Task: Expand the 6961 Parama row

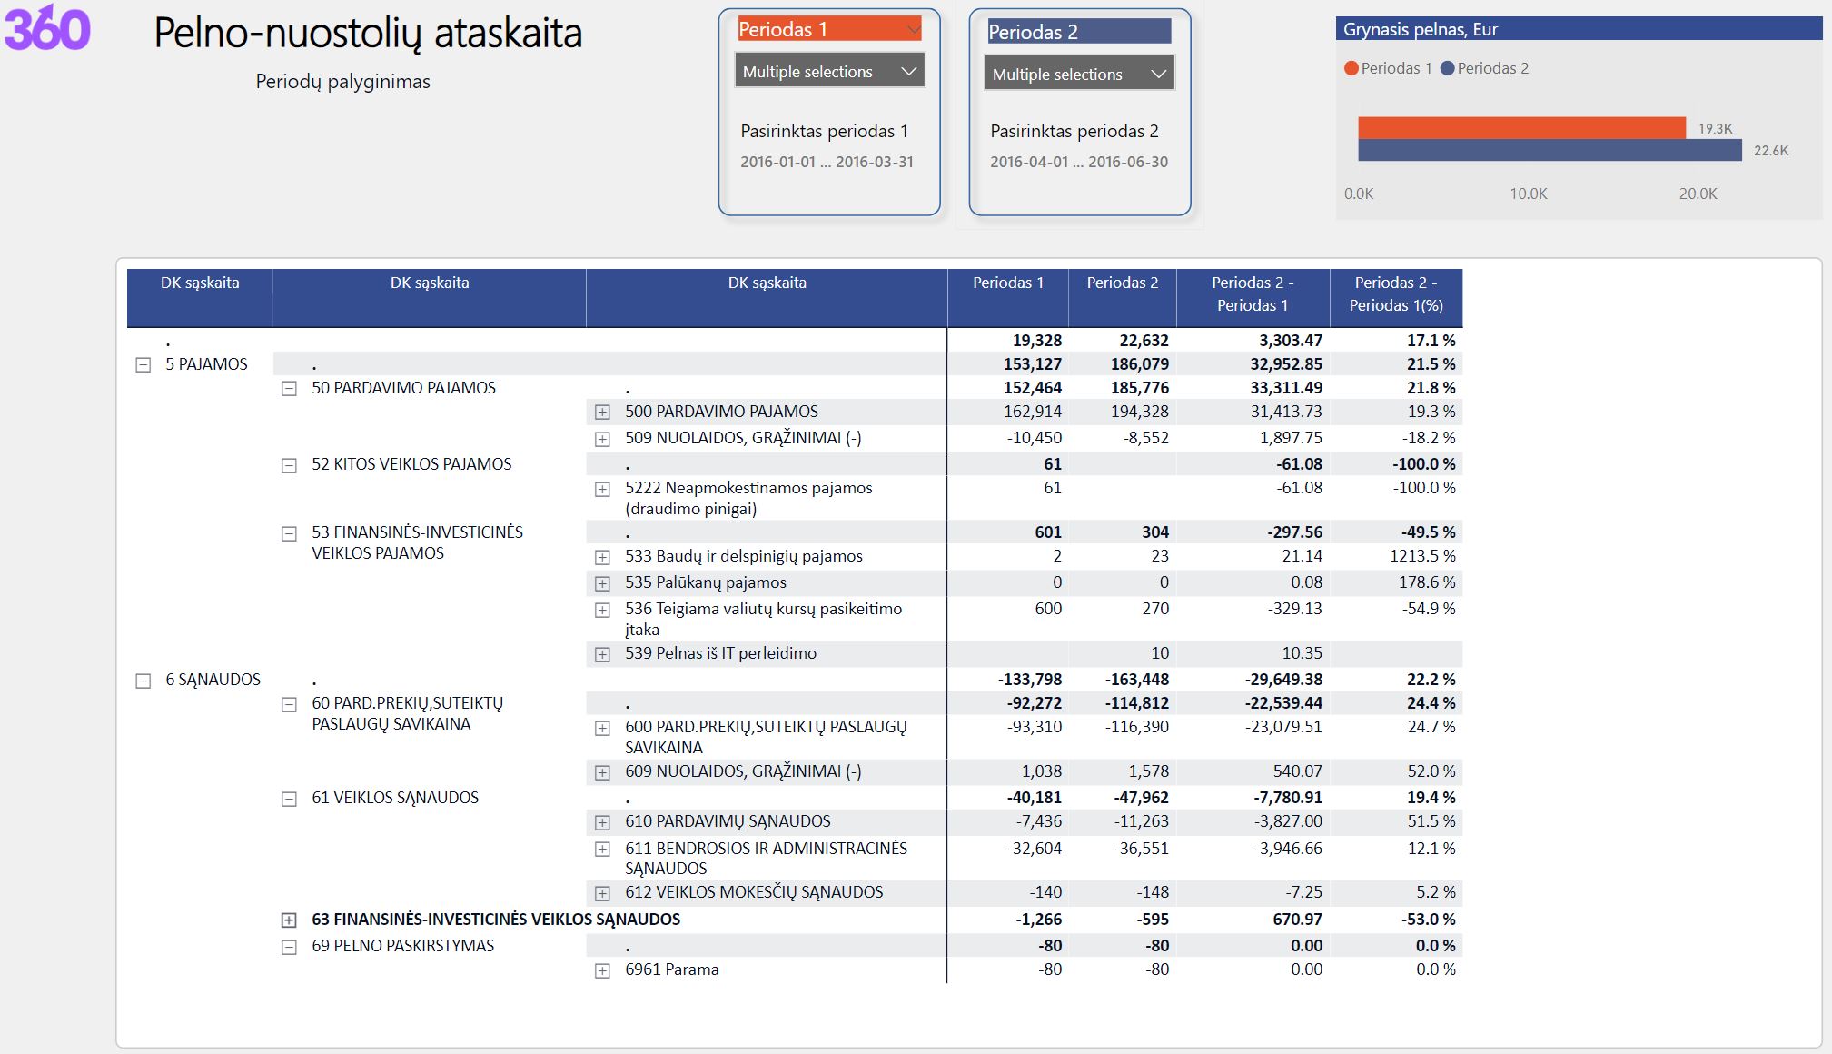Action: [602, 970]
